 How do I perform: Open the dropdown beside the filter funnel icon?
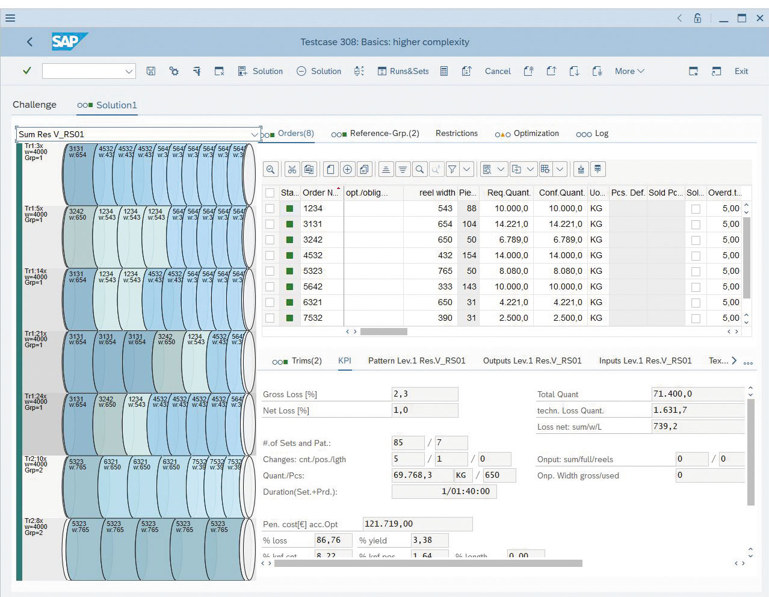click(467, 169)
